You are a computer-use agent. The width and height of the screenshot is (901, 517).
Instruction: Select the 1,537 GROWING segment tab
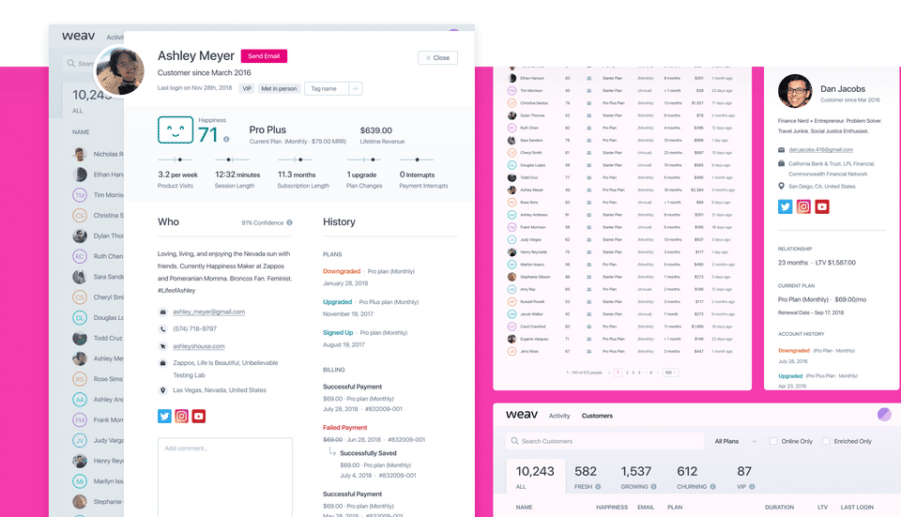(639, 477)
